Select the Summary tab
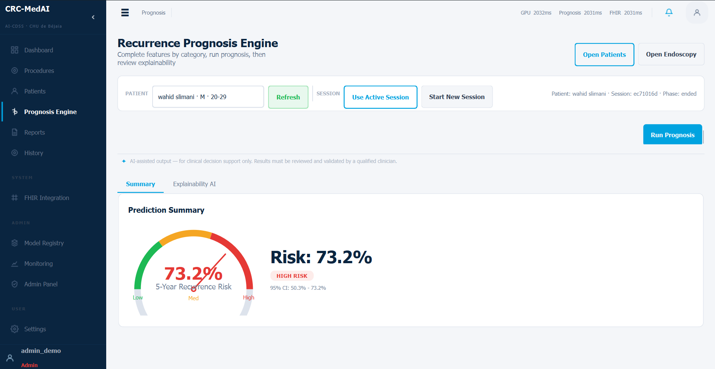The height and width of the screenshot is (369, 715). pos(141,184)
